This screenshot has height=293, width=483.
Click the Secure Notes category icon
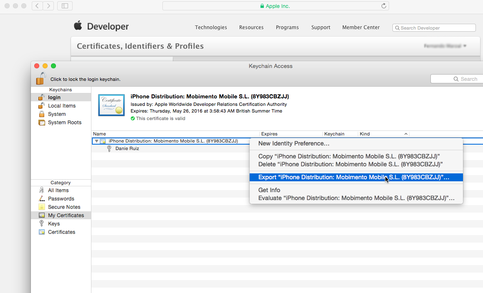[x=42, y=207]
